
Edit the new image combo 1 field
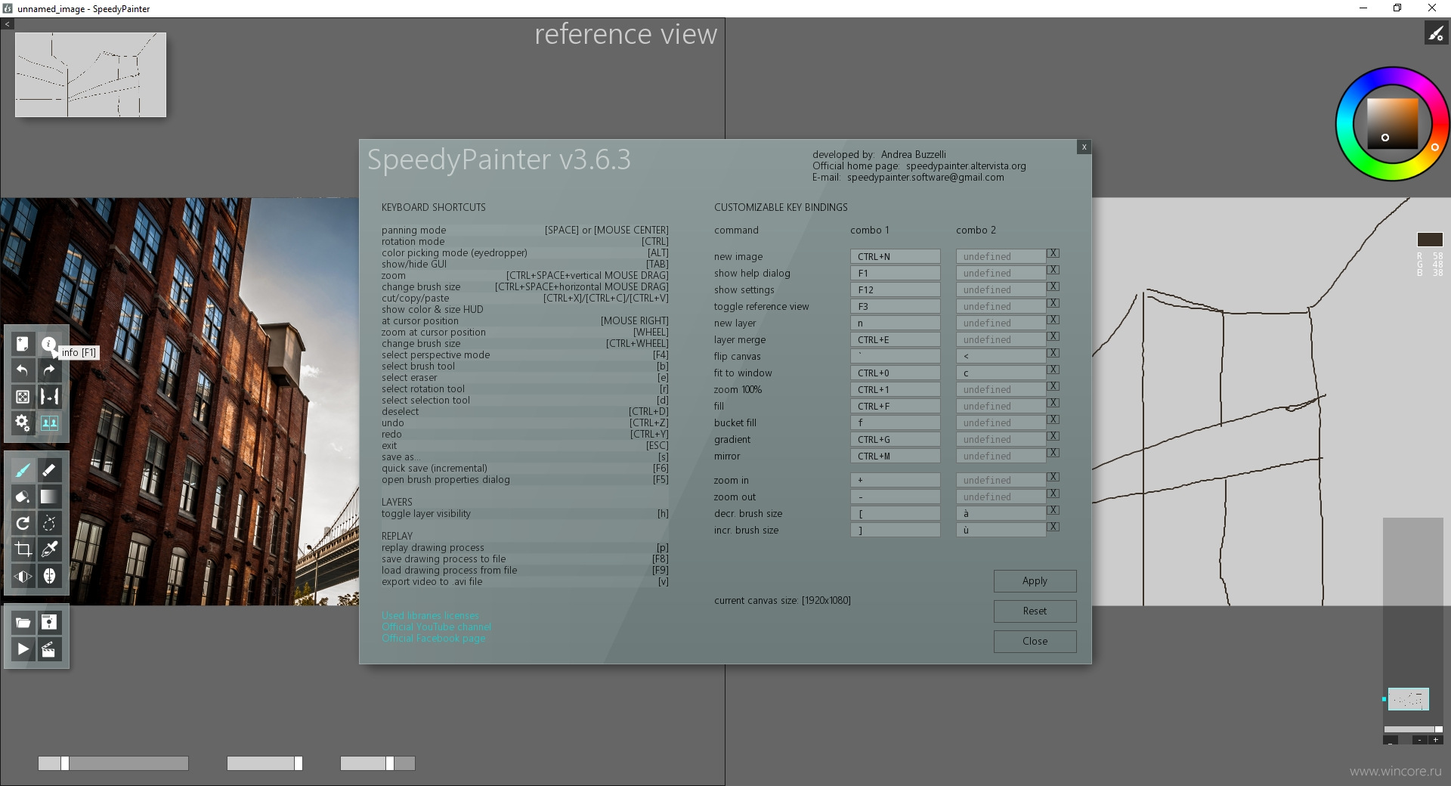tap(895, 256)
